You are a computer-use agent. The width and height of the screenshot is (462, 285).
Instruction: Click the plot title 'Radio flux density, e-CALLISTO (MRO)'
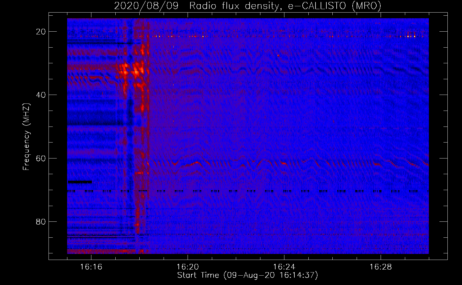pos(285,6)
